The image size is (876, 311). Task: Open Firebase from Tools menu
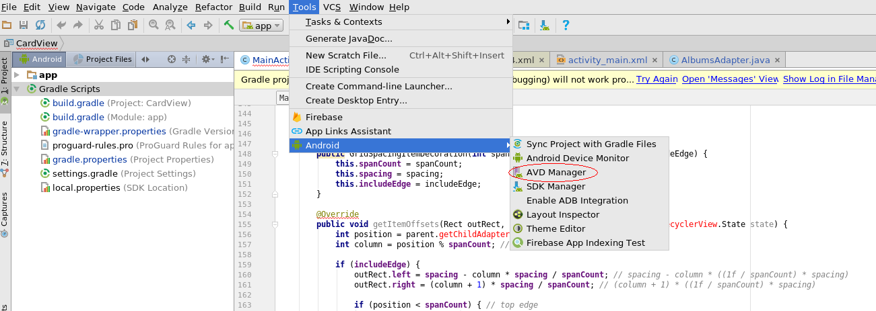click(x=401, y=117)
